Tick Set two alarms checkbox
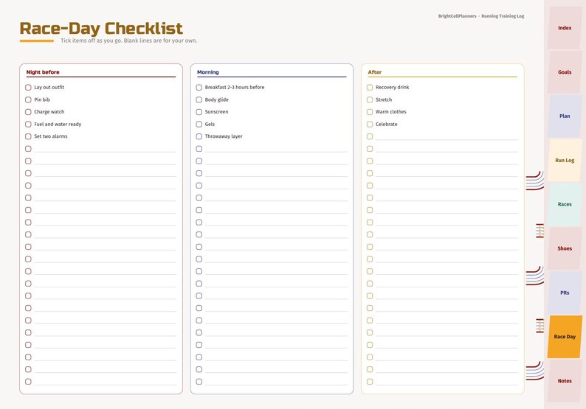The height and width of the screenshot is (409, 586). point(28,136)
